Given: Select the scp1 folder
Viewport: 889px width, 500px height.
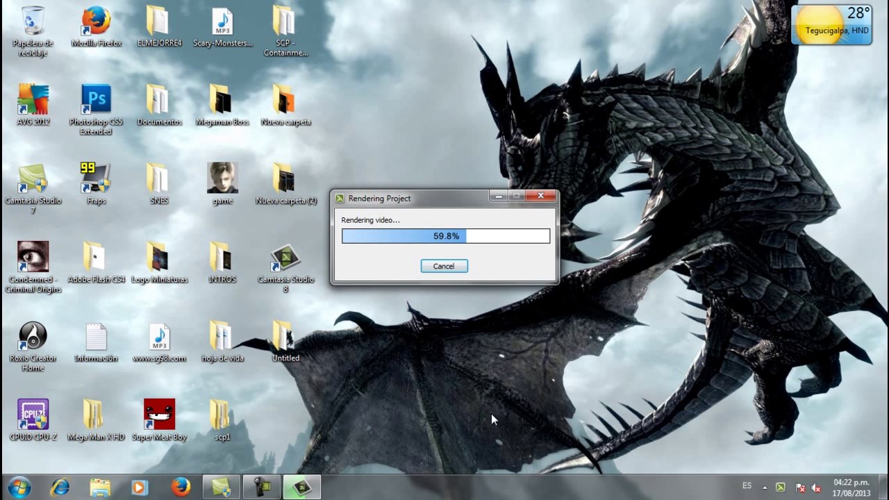Looking at the screenshot, I should coord(222,420).
